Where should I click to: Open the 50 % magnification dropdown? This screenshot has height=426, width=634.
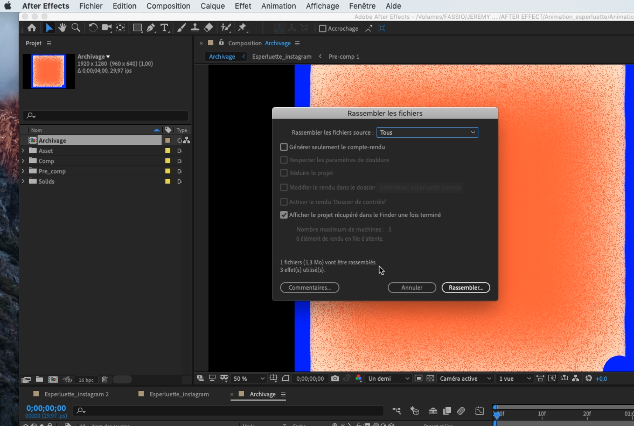249,378
